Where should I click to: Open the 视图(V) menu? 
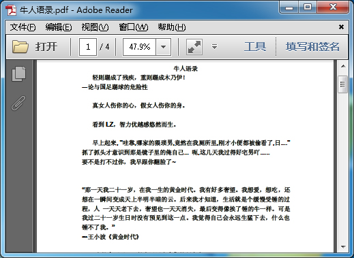pyautogui.click(x=95, y=27)
